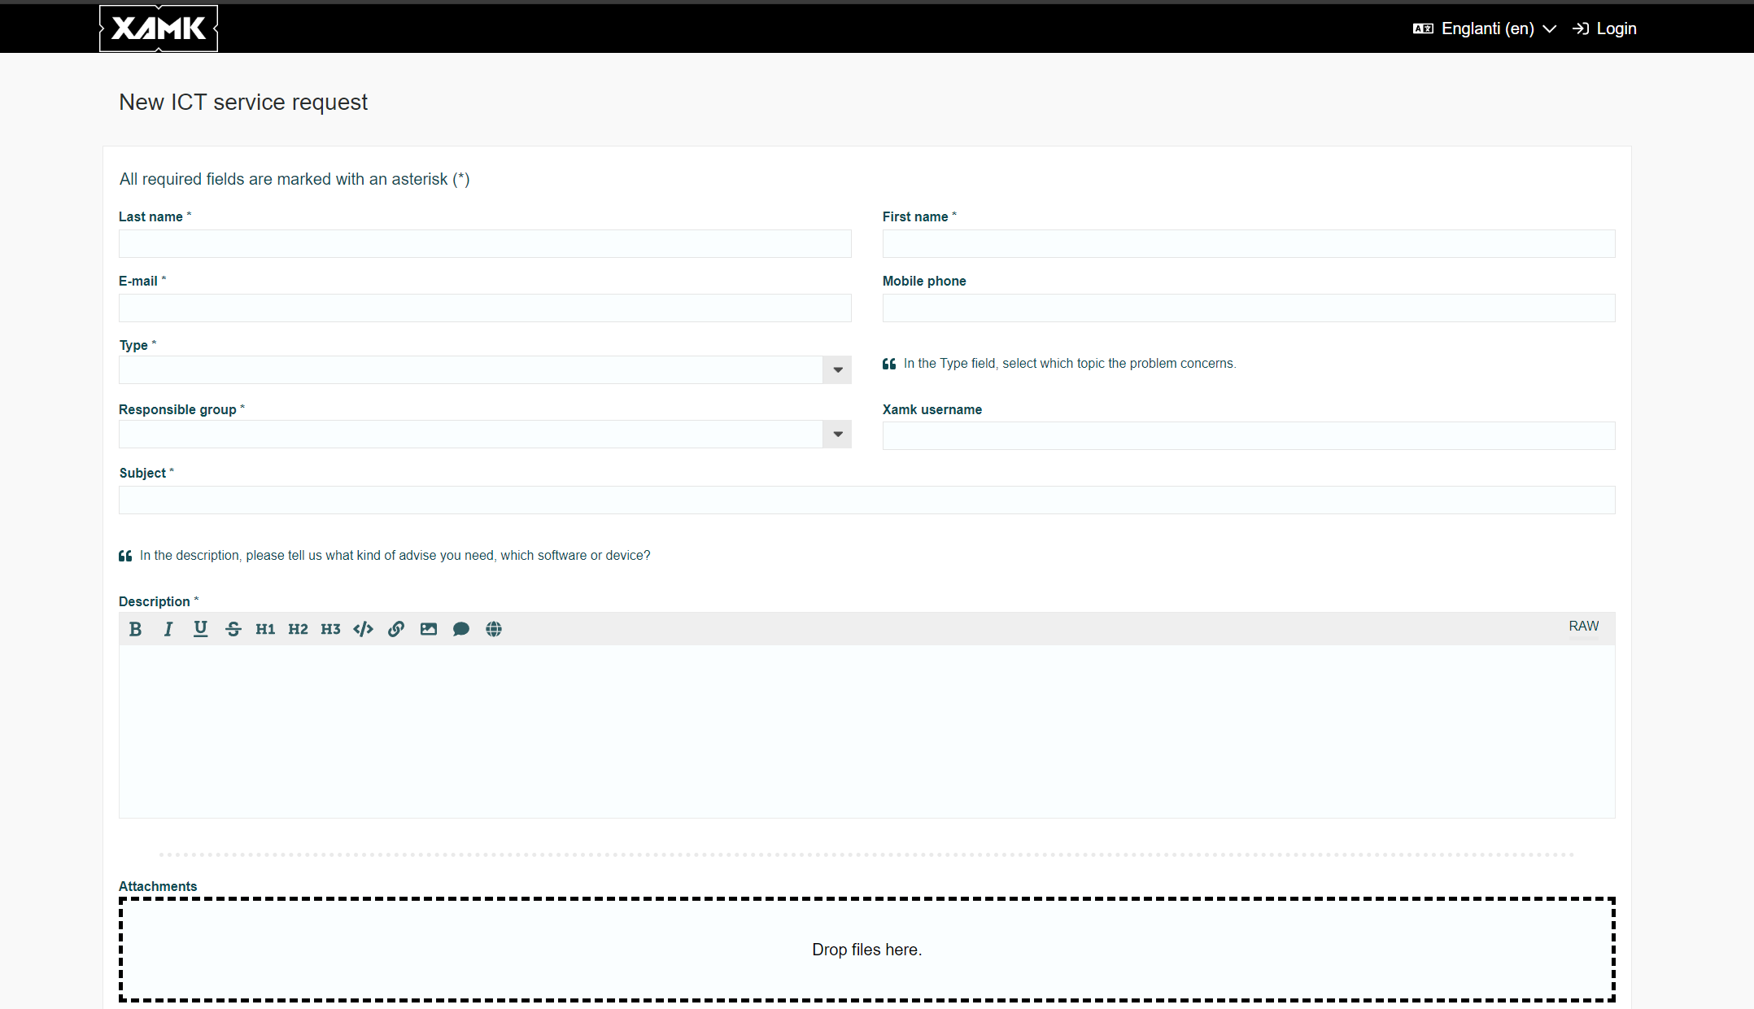Insert an H2 heading
Image resolution: width=1754 pixels, height=1009 pixels.
point(298,629)
